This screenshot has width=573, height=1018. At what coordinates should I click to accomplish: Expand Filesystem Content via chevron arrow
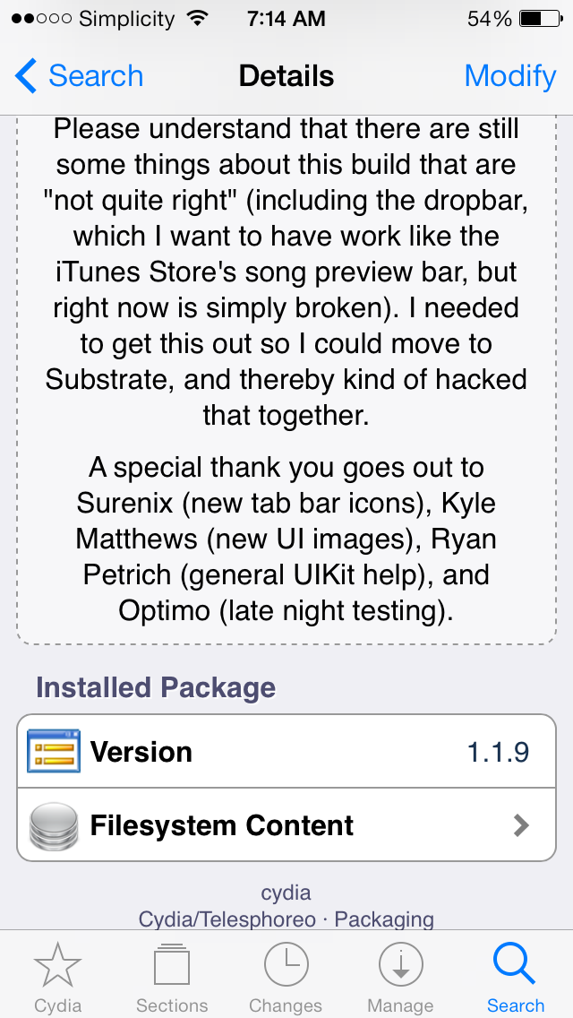tap(521, 825)
